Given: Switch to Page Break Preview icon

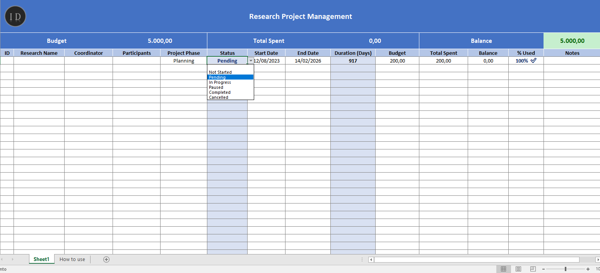Looking at the screenshot, I should click(533, 269).
